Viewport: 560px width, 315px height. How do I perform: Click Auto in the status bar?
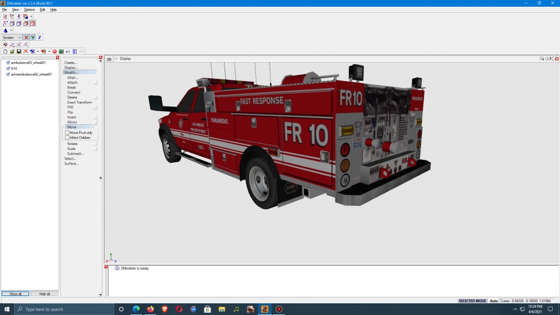493,300
